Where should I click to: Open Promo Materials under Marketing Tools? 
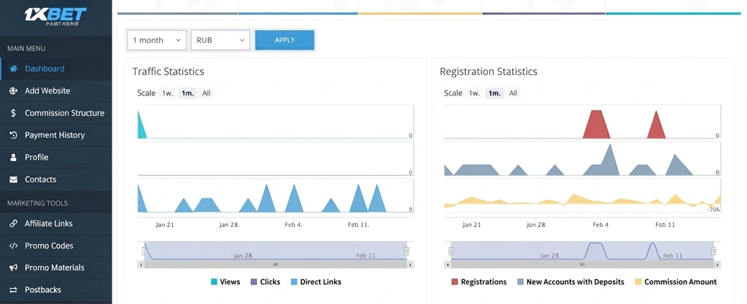pyautogui.click(x=56, y=268)
